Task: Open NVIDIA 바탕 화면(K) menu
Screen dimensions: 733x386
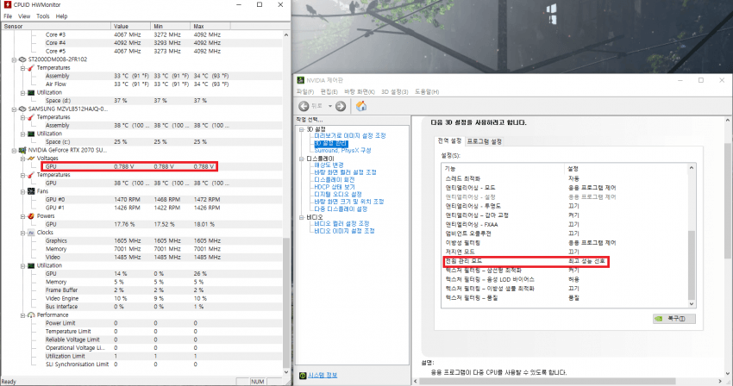Action: tap(360, 91)
